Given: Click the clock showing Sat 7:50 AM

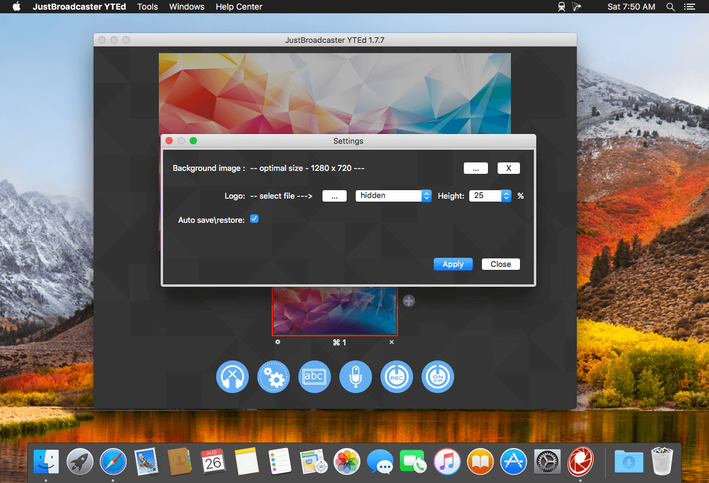Looking at the screenshot, I should pos(631,7).
